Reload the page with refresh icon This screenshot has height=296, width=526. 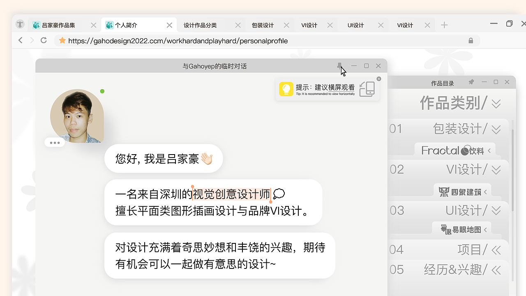pos(44,40)
